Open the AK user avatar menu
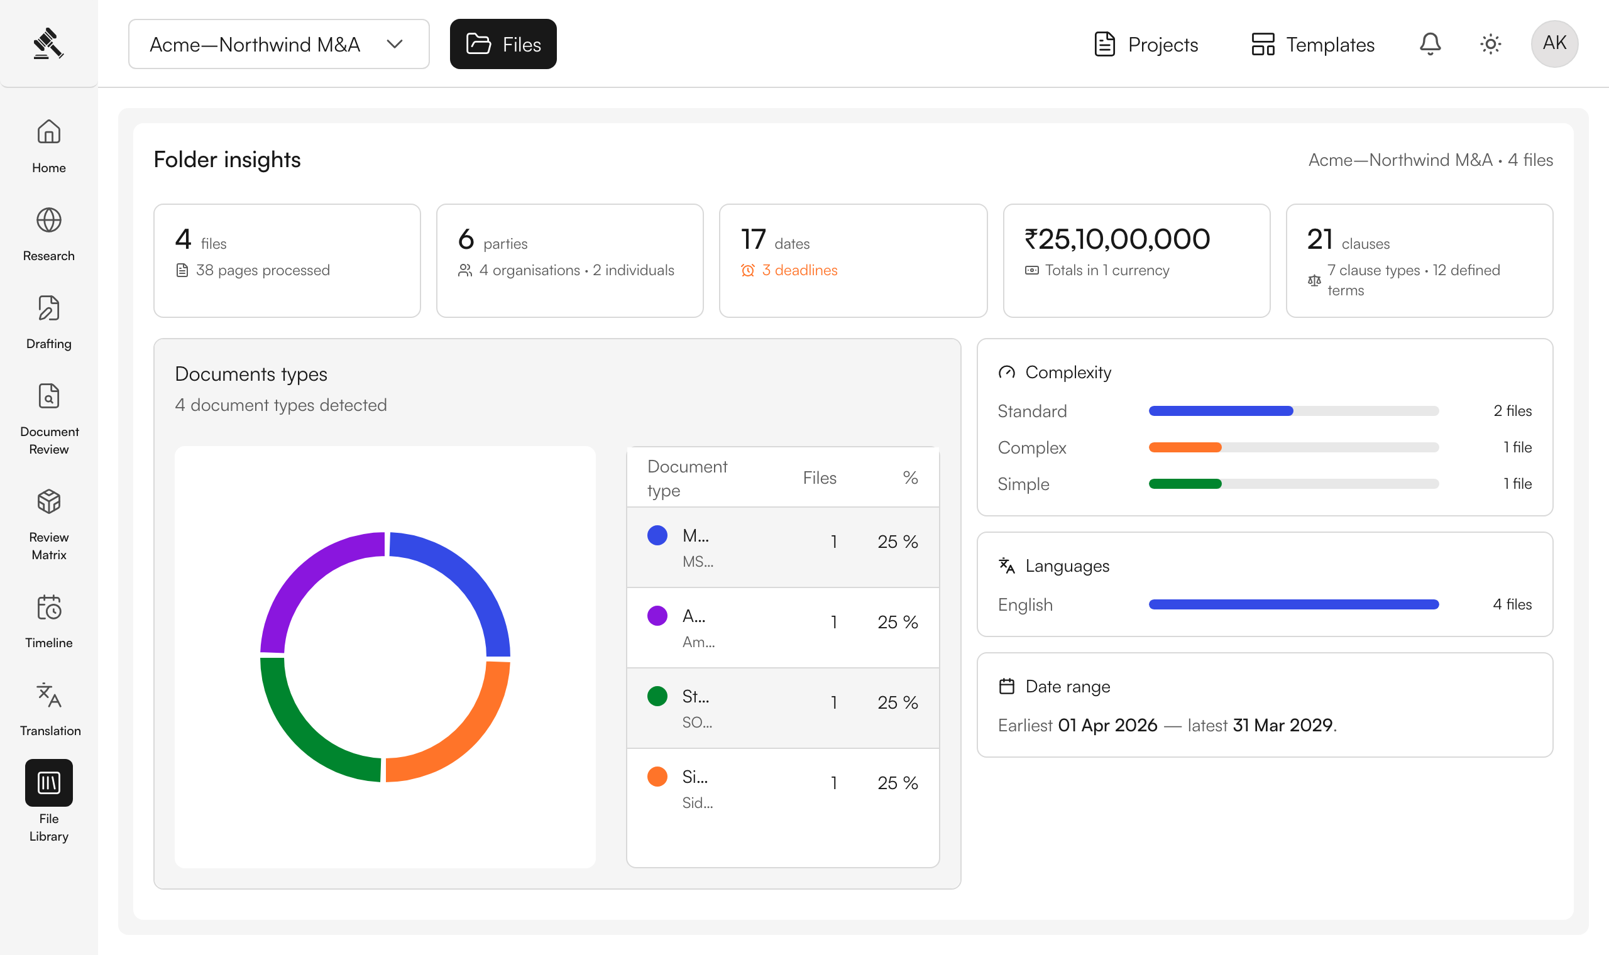 pos(1554,44)
